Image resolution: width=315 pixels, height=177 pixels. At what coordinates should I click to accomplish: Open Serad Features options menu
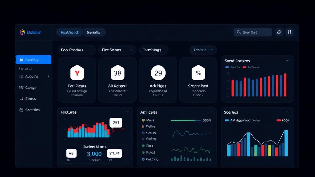(288, 61)
